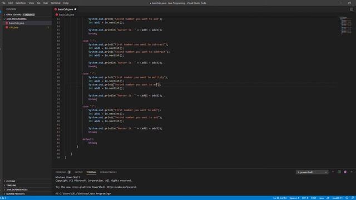
Task: Click the EXPLORER sidebar title
Action: coord(11,9)
